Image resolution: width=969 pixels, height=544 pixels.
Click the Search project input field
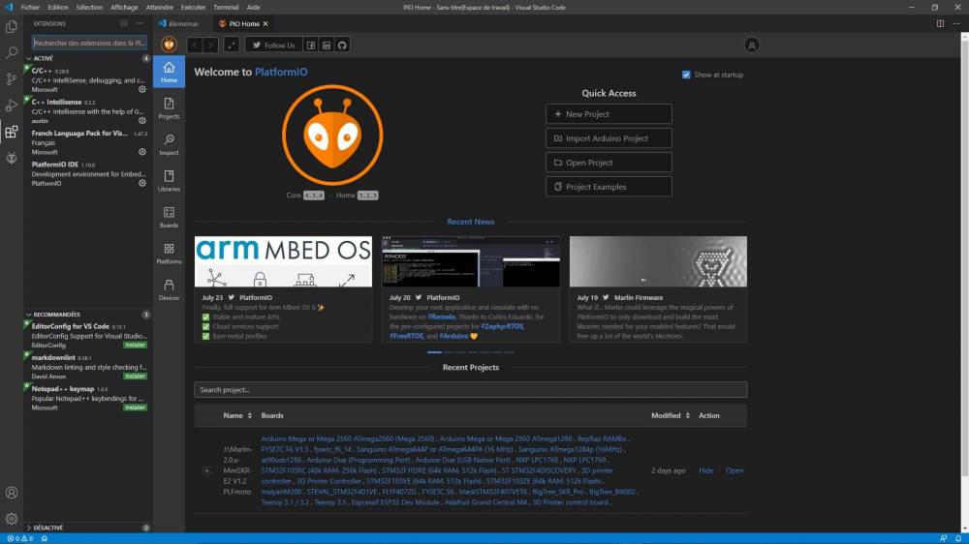(x=470, y=390)
